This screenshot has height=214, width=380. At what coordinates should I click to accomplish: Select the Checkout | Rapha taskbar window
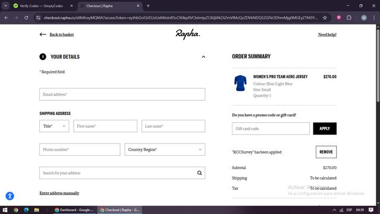coord(120,210)
